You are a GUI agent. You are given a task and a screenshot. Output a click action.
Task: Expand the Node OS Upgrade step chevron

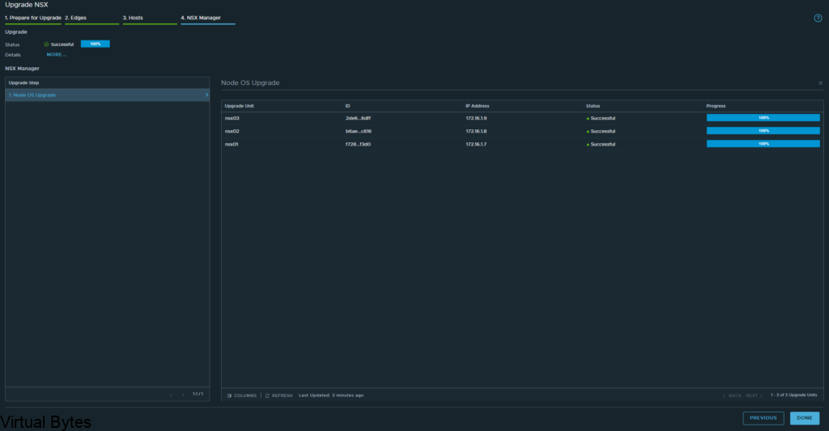(206, 95)
